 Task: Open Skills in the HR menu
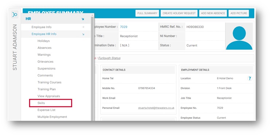coord(41,103)
